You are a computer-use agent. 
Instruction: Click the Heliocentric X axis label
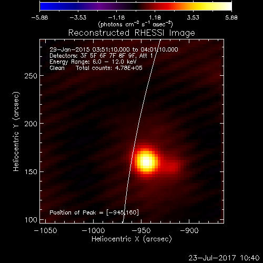(x=131, y=239)
